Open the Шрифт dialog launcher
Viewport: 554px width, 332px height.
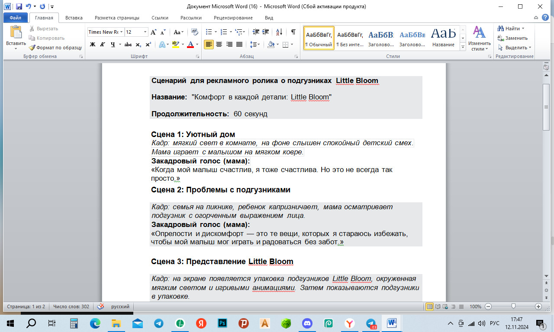[x=198, y=57]
